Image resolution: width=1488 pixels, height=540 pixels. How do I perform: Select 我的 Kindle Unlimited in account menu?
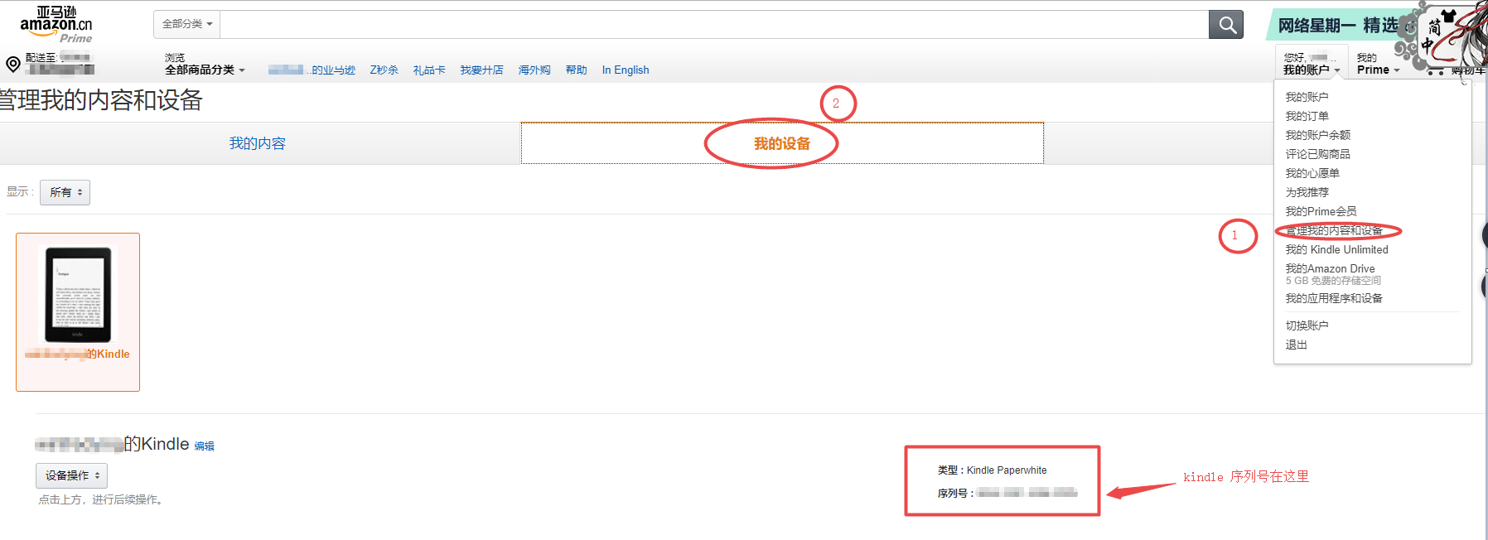pos(1336,249)
